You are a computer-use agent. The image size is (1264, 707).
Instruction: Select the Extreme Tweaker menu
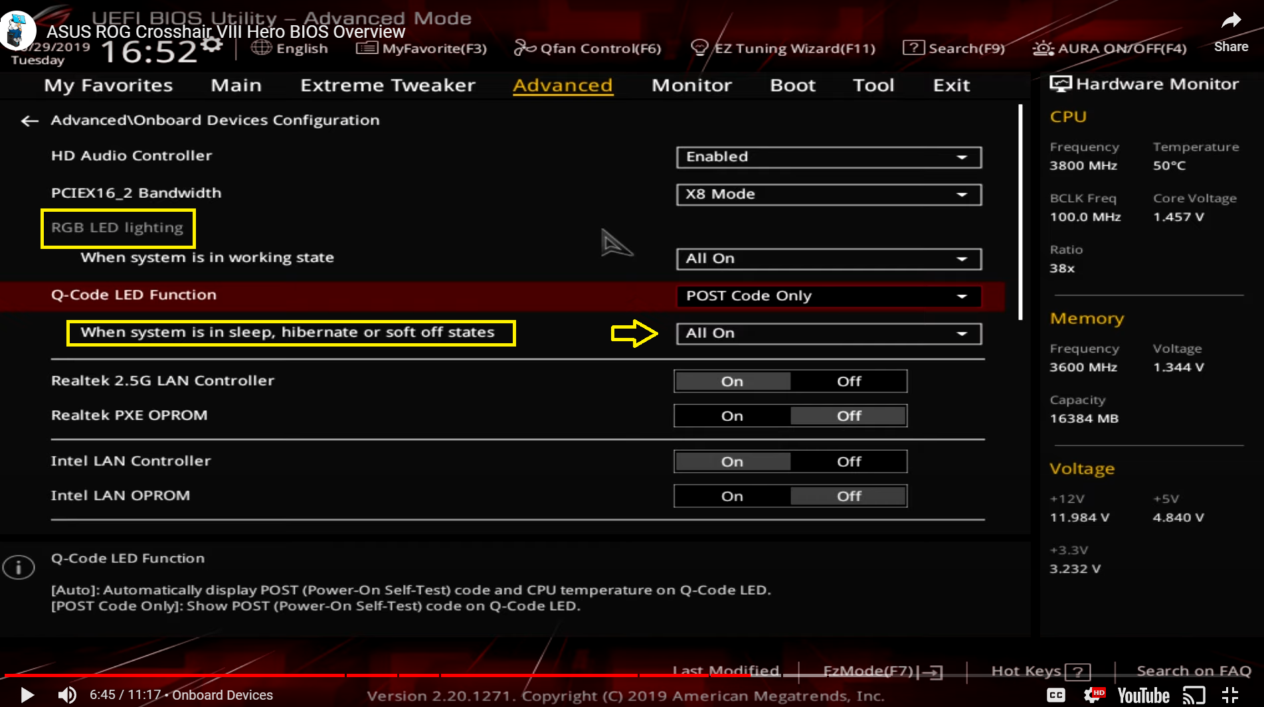(x=387, y=85)
